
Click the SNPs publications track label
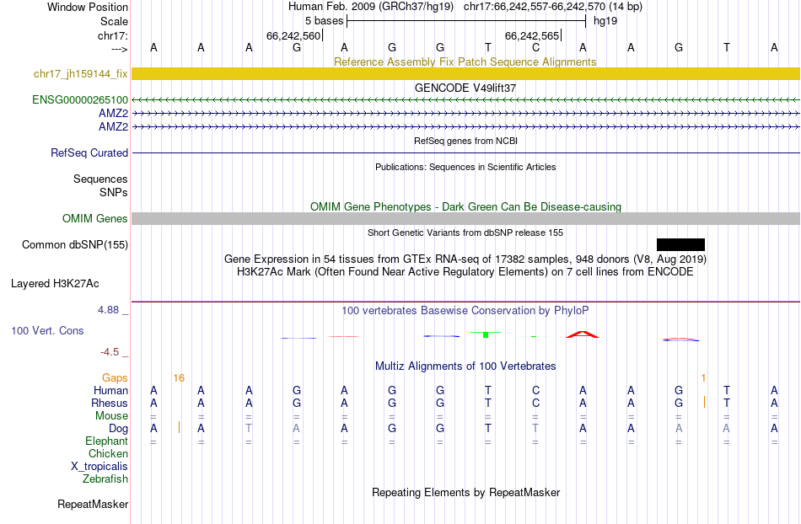114,192
